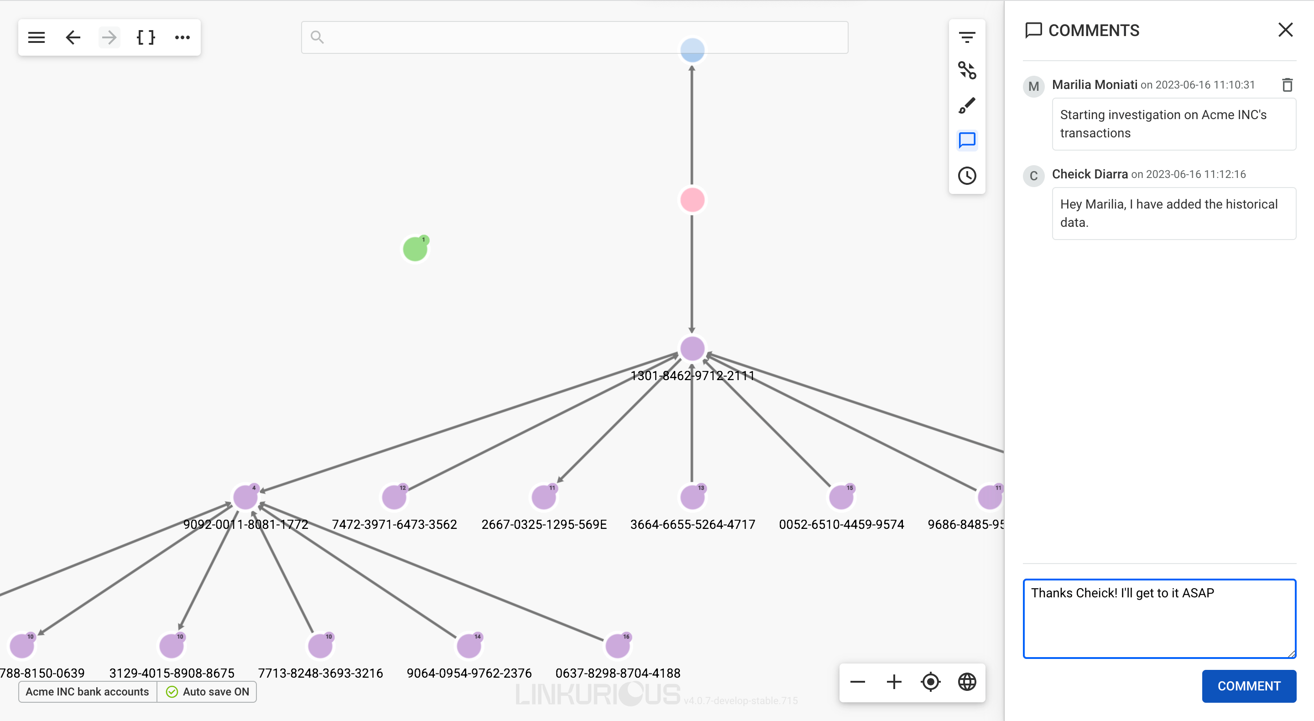Open the filter panel icon

967,37
